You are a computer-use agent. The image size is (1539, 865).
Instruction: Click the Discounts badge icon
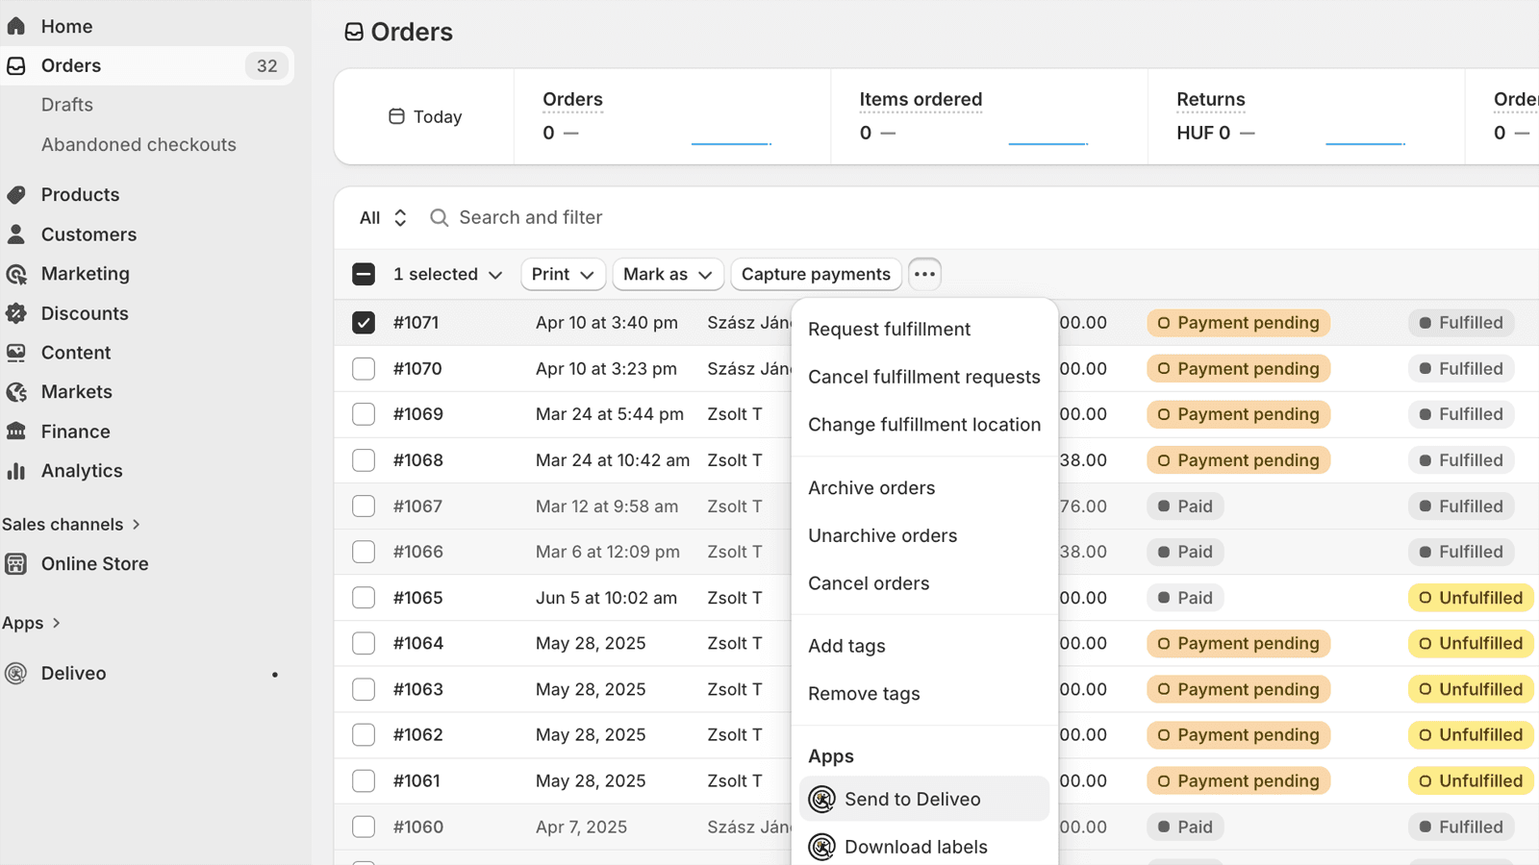tap(16, 313)
